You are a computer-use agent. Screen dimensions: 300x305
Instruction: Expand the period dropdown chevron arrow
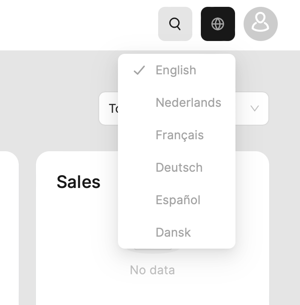click(255, 109)
